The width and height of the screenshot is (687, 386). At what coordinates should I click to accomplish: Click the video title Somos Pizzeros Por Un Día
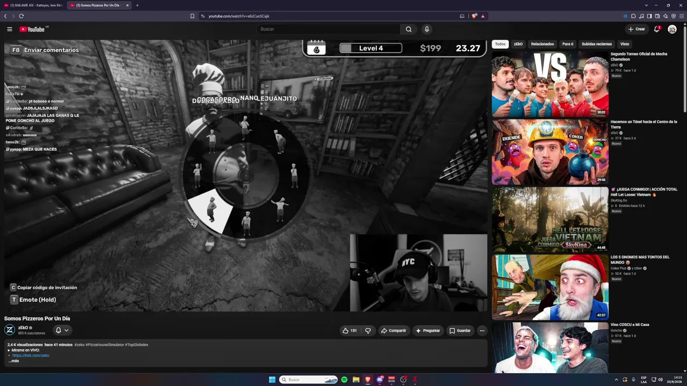[x=37, y=318]
